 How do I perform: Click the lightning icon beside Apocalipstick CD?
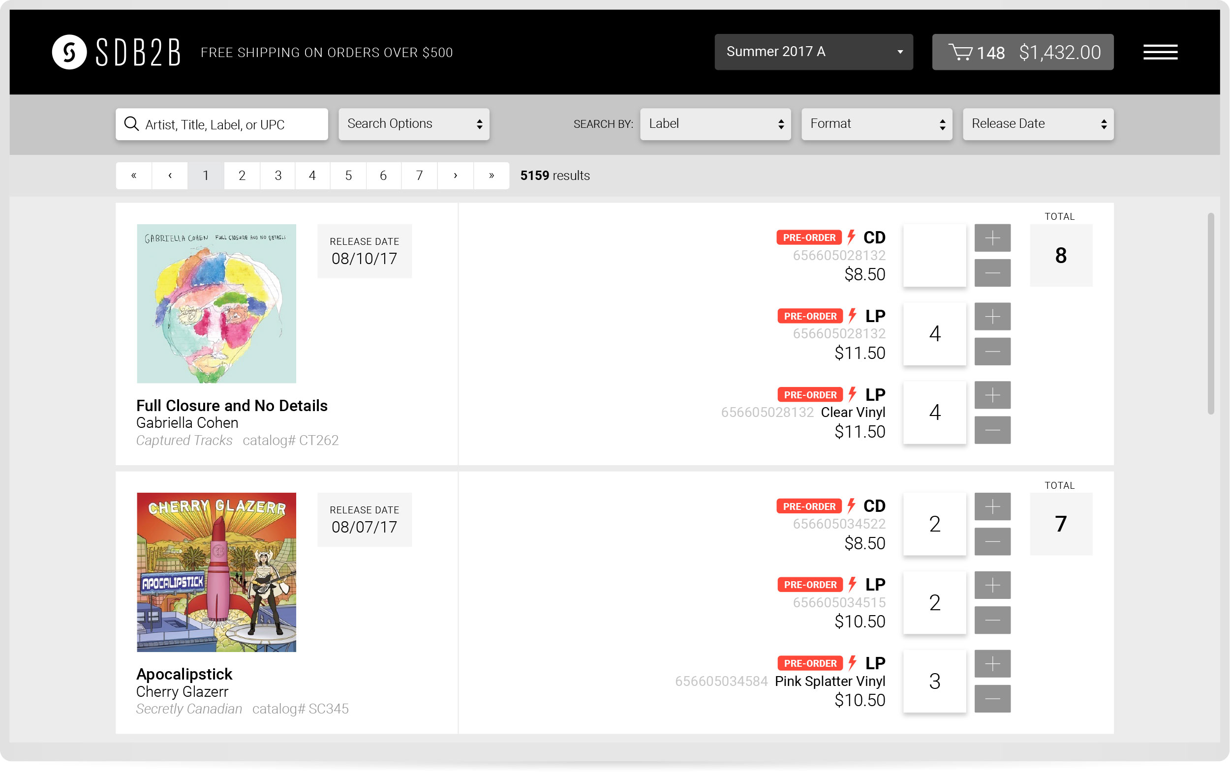tap(851, 505)
